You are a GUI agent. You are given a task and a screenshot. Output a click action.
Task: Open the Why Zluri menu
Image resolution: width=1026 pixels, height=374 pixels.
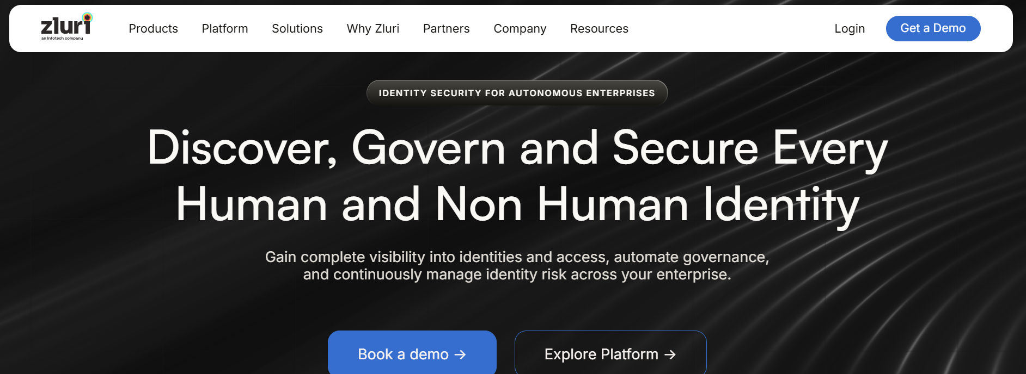pyautogui.click(x=373, y=29)
